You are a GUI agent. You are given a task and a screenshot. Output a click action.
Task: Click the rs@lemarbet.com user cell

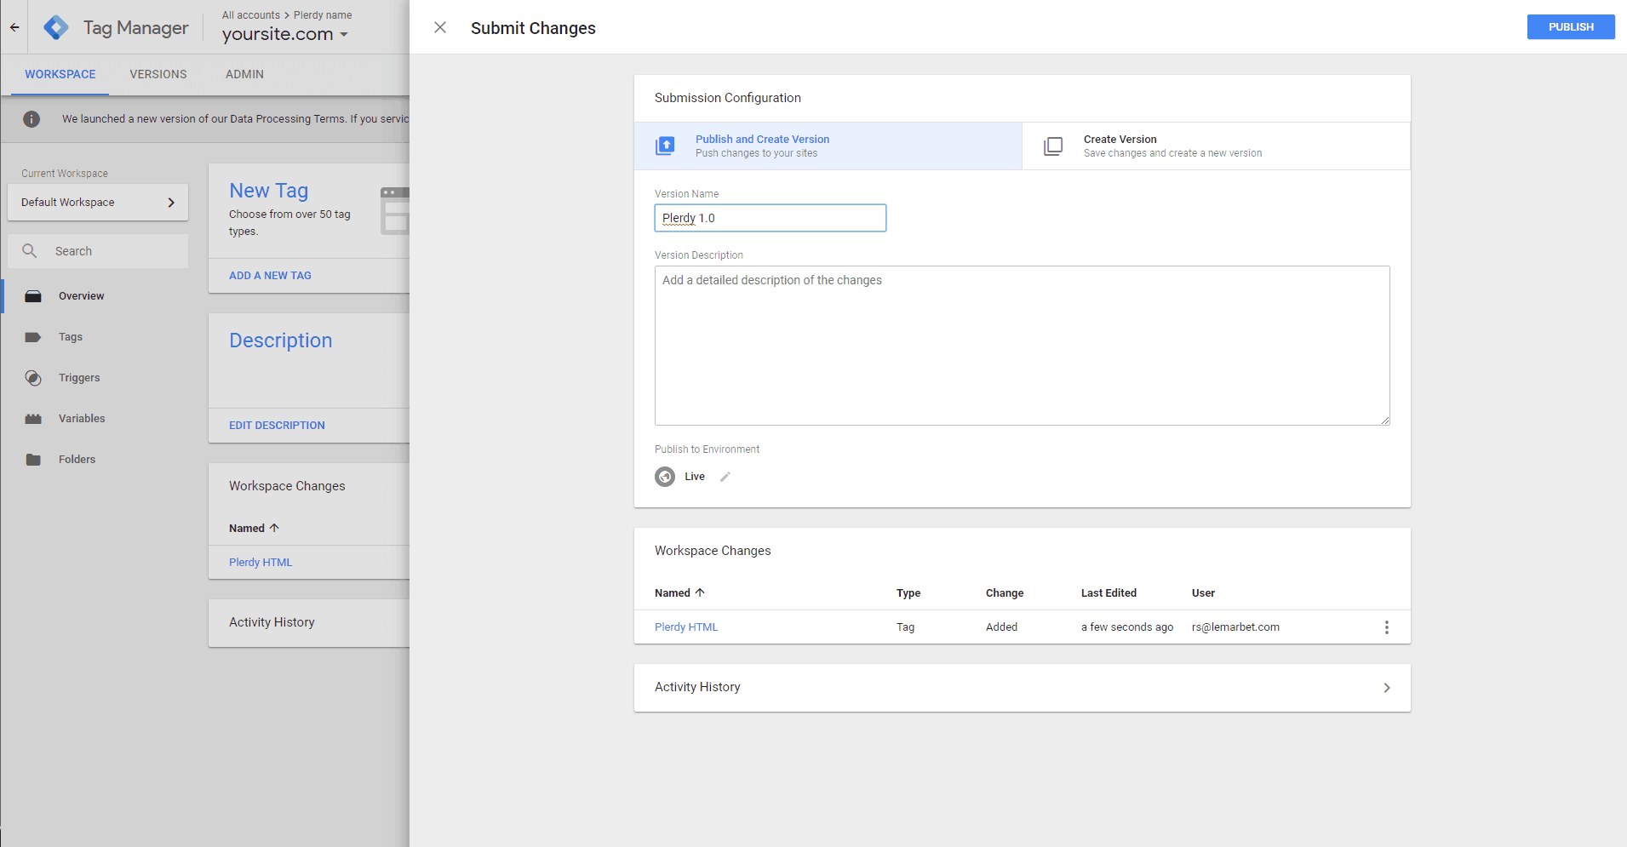click(1235, 627)
